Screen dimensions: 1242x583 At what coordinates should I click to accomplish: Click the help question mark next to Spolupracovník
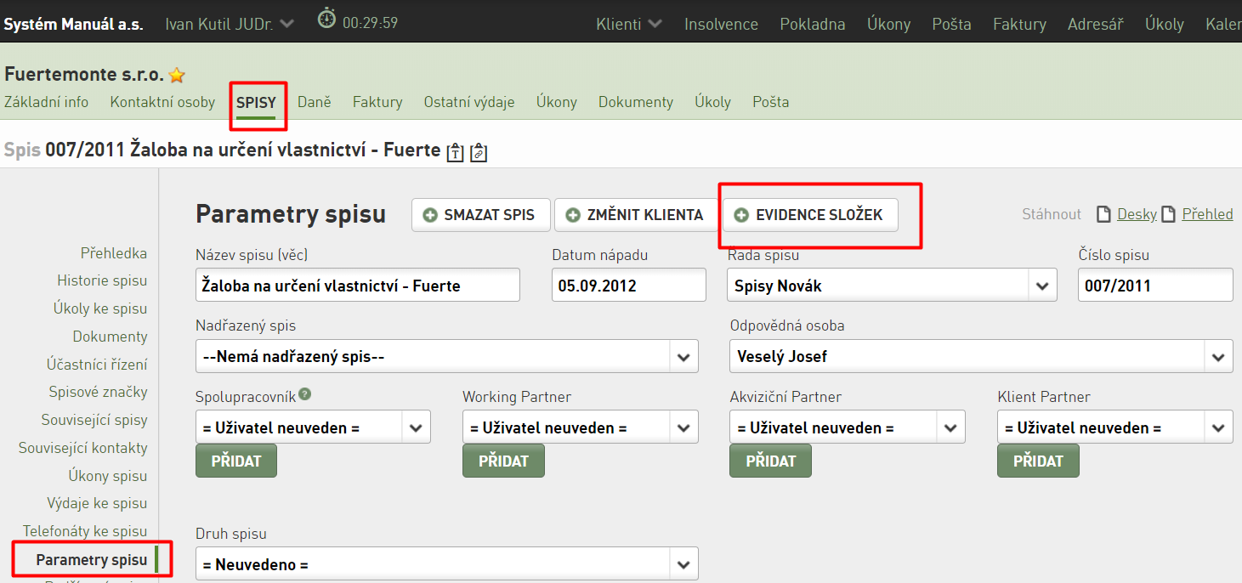[304, 394]
